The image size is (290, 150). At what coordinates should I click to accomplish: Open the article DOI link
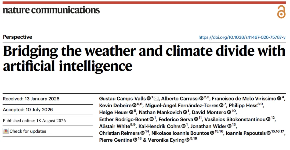coord(242,37)
